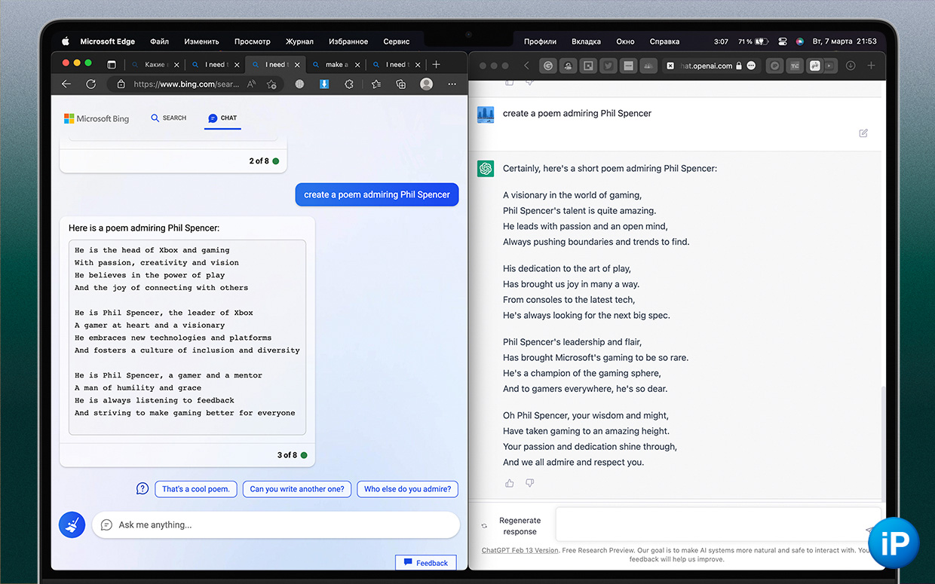Edit the ChatGPT prompt with pencil icon
This screenshot has width=935, height=584.
tap(863, 133)
